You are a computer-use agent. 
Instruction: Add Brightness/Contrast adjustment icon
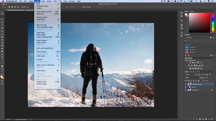click(x=190, y=63)
